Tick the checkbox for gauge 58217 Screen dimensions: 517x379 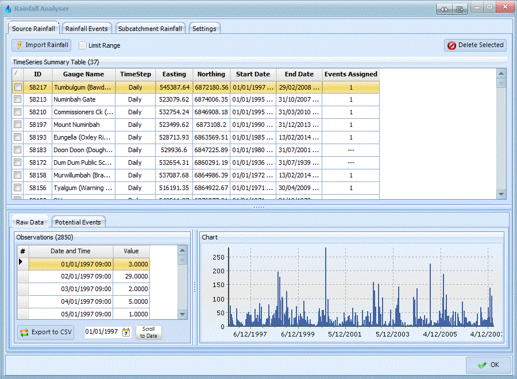pos(18,87)
